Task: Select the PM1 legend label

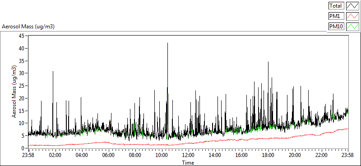Action: coord(336,16)
